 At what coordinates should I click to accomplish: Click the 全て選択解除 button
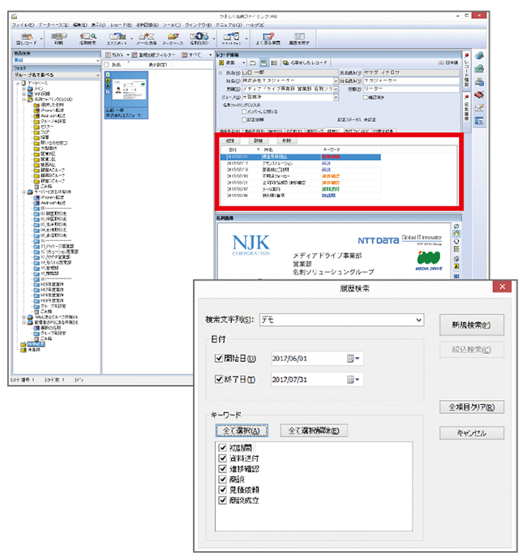pos(314,431)
